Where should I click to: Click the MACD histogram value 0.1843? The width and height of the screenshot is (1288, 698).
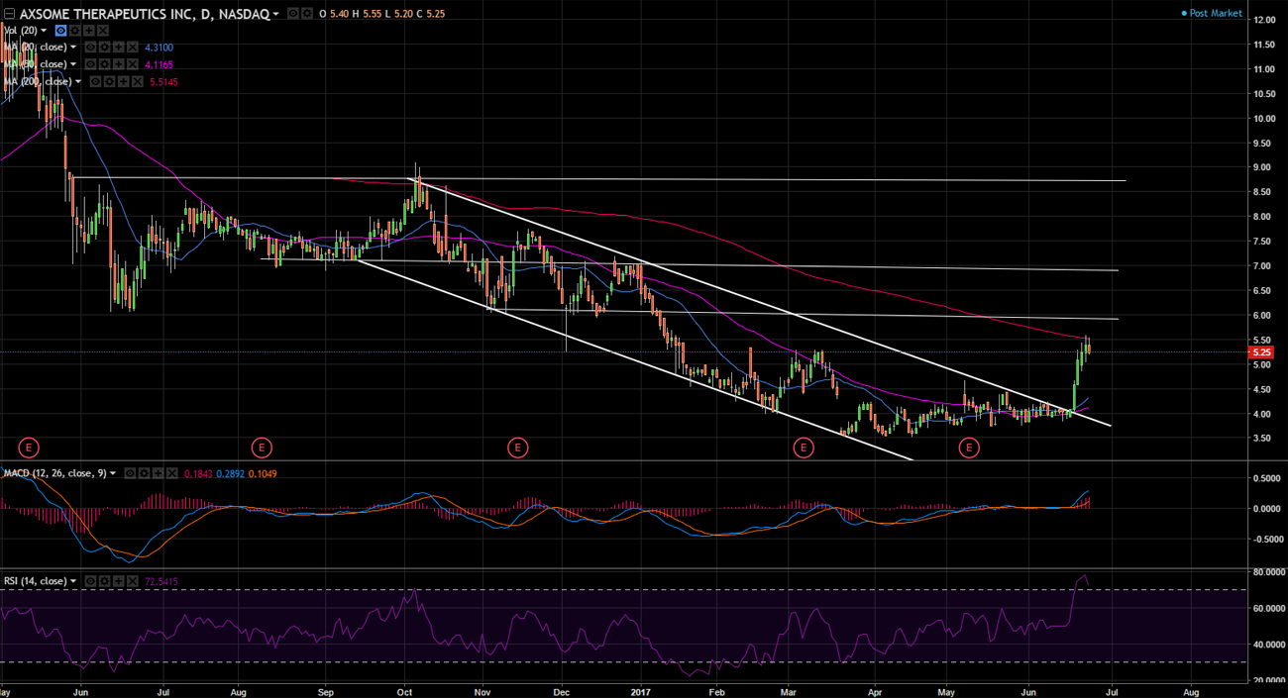click(x=198, y=473)
